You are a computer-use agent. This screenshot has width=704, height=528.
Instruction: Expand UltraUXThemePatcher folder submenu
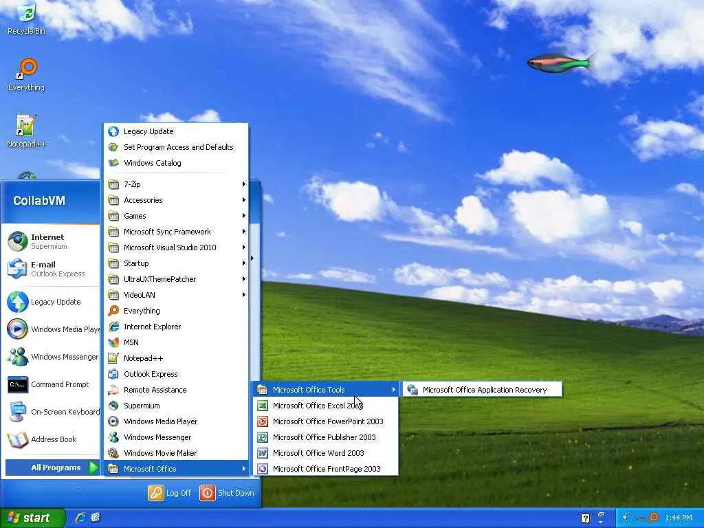pos(175,279)
